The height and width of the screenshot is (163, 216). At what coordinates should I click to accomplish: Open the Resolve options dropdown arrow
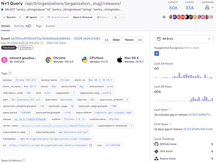tap(20, 17)
